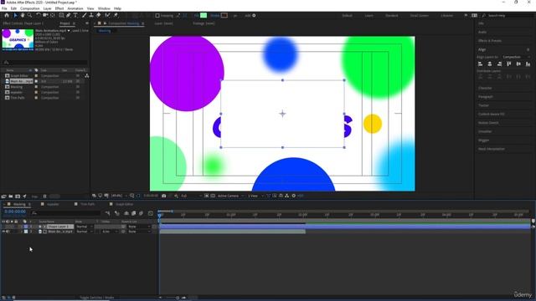Open the Window menu
Viewport: 536px width, 301px height.
click(104, 8)
